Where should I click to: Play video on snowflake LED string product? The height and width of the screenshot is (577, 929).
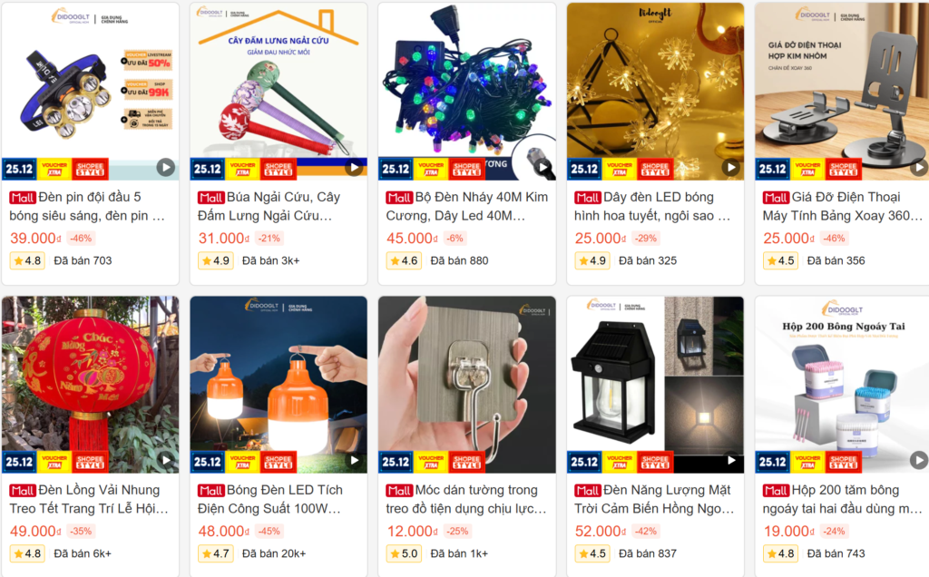(x=731, y=168)
